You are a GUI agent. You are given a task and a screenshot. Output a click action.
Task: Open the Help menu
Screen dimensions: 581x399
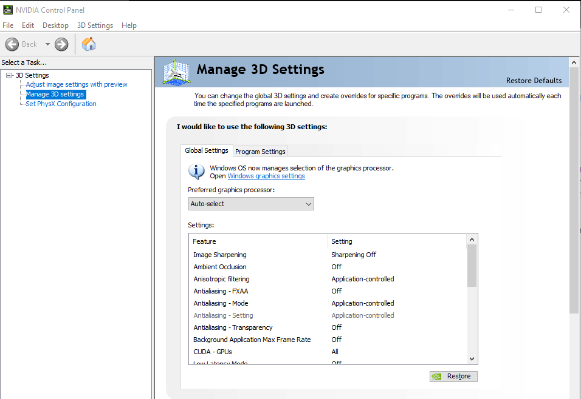point(129,25)
